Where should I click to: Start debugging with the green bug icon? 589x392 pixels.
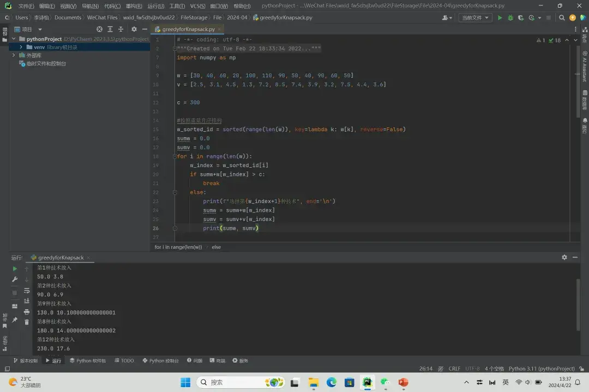pyautogui.click(x=510, y=17)
